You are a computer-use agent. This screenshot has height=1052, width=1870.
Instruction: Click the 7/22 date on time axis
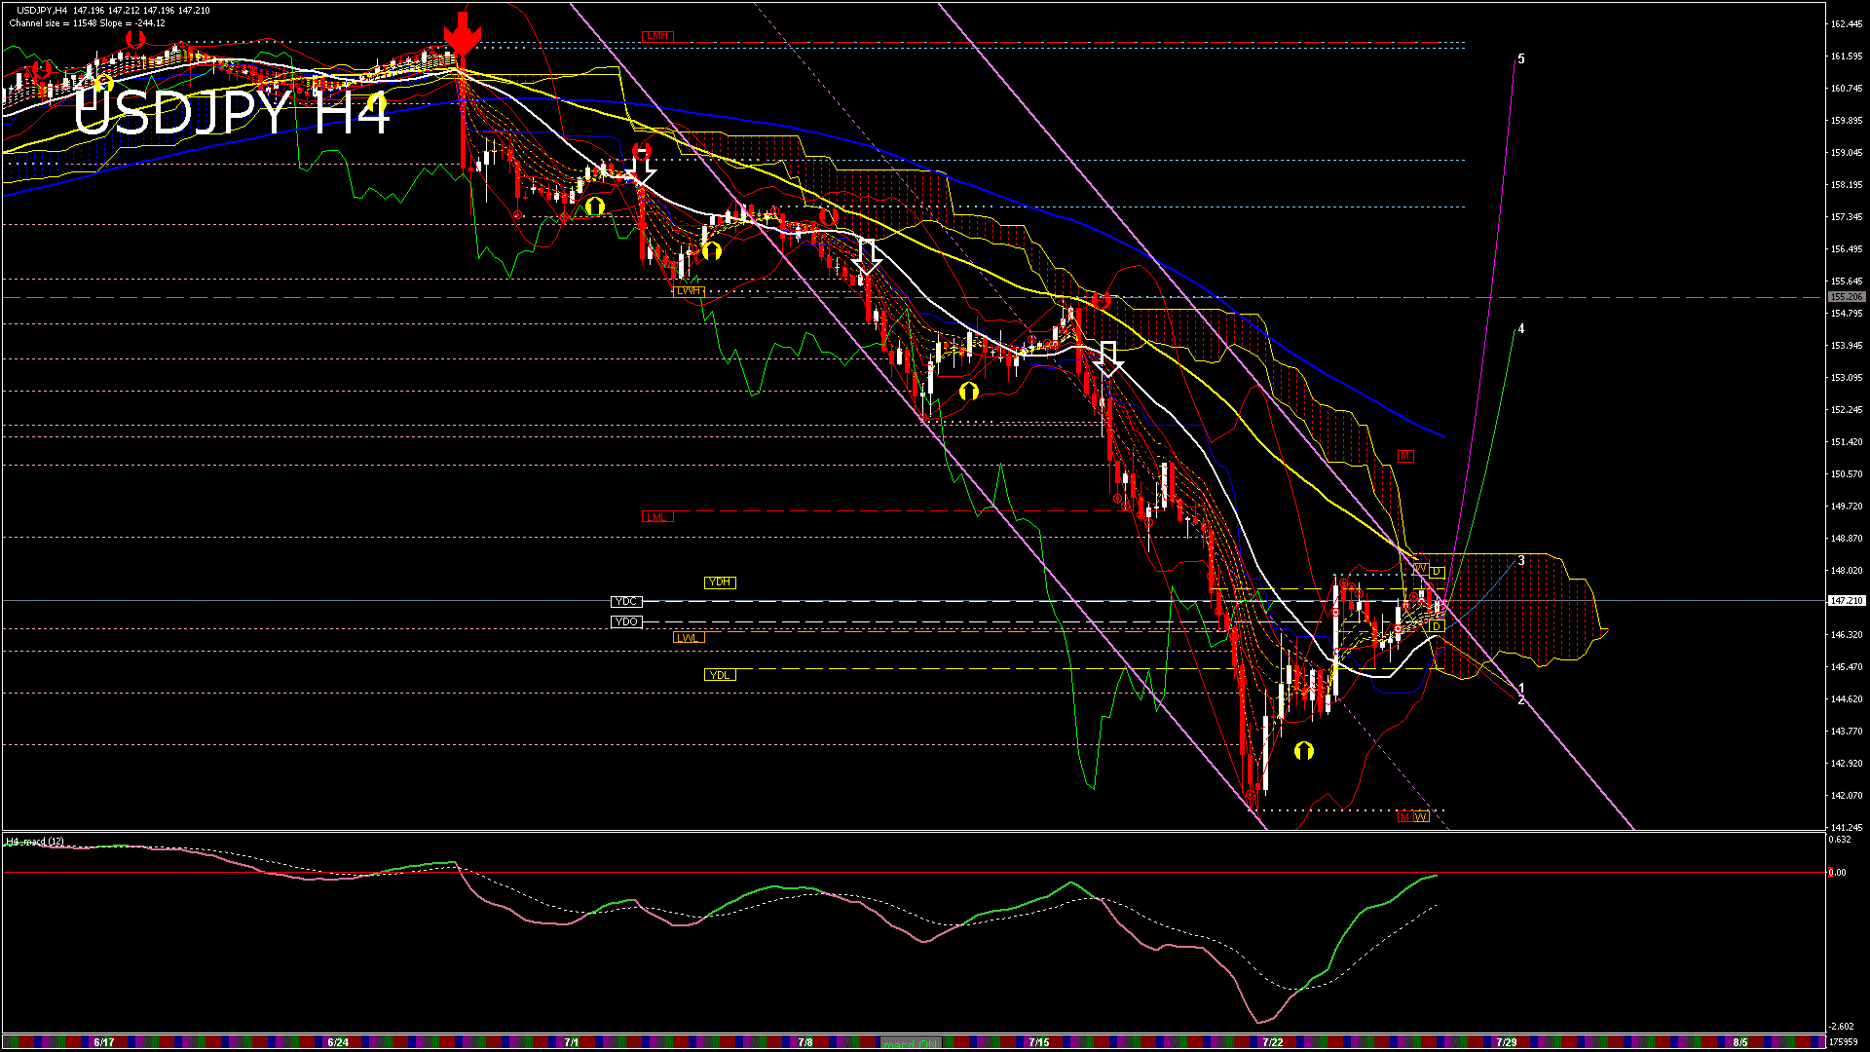tap(1272, 1042)
